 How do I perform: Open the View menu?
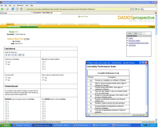click(x=10, y=5)
